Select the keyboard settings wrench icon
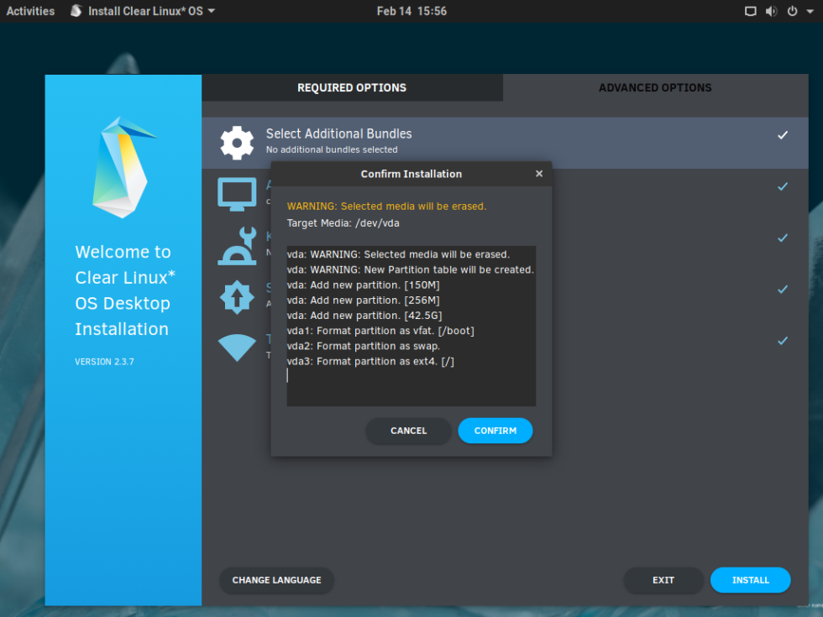823x617 pixels. (237, 246)
